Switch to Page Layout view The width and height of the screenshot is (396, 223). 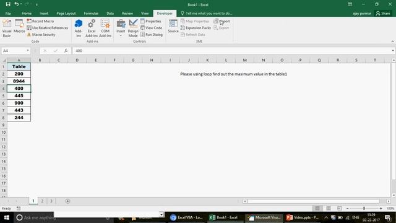(329, 208)
